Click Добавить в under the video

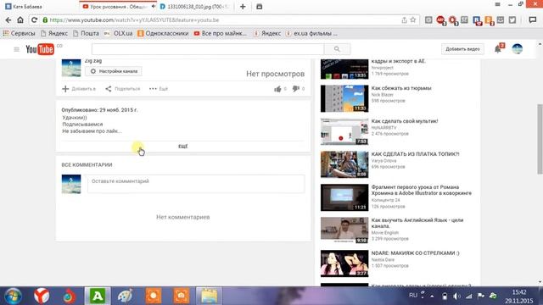point(79,89)
